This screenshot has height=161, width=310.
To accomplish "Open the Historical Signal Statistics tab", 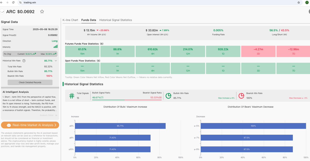I will [x=115, y=20].
